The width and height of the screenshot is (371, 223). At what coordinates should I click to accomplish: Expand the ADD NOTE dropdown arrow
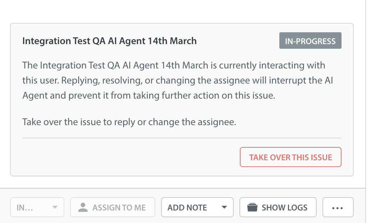click(x=224, y=207)
